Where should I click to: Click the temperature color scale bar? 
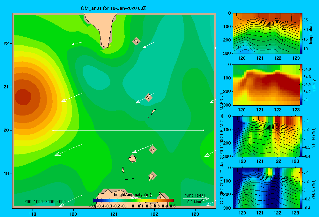click(x=301, y=34)
